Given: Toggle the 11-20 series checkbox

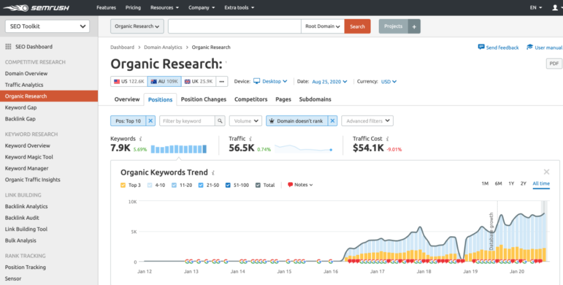Looking at the screenshot, I should tap(174, 186).
